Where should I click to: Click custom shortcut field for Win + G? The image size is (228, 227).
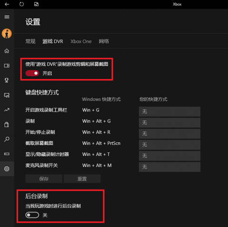pyautogui.click(x=169, y=112)
